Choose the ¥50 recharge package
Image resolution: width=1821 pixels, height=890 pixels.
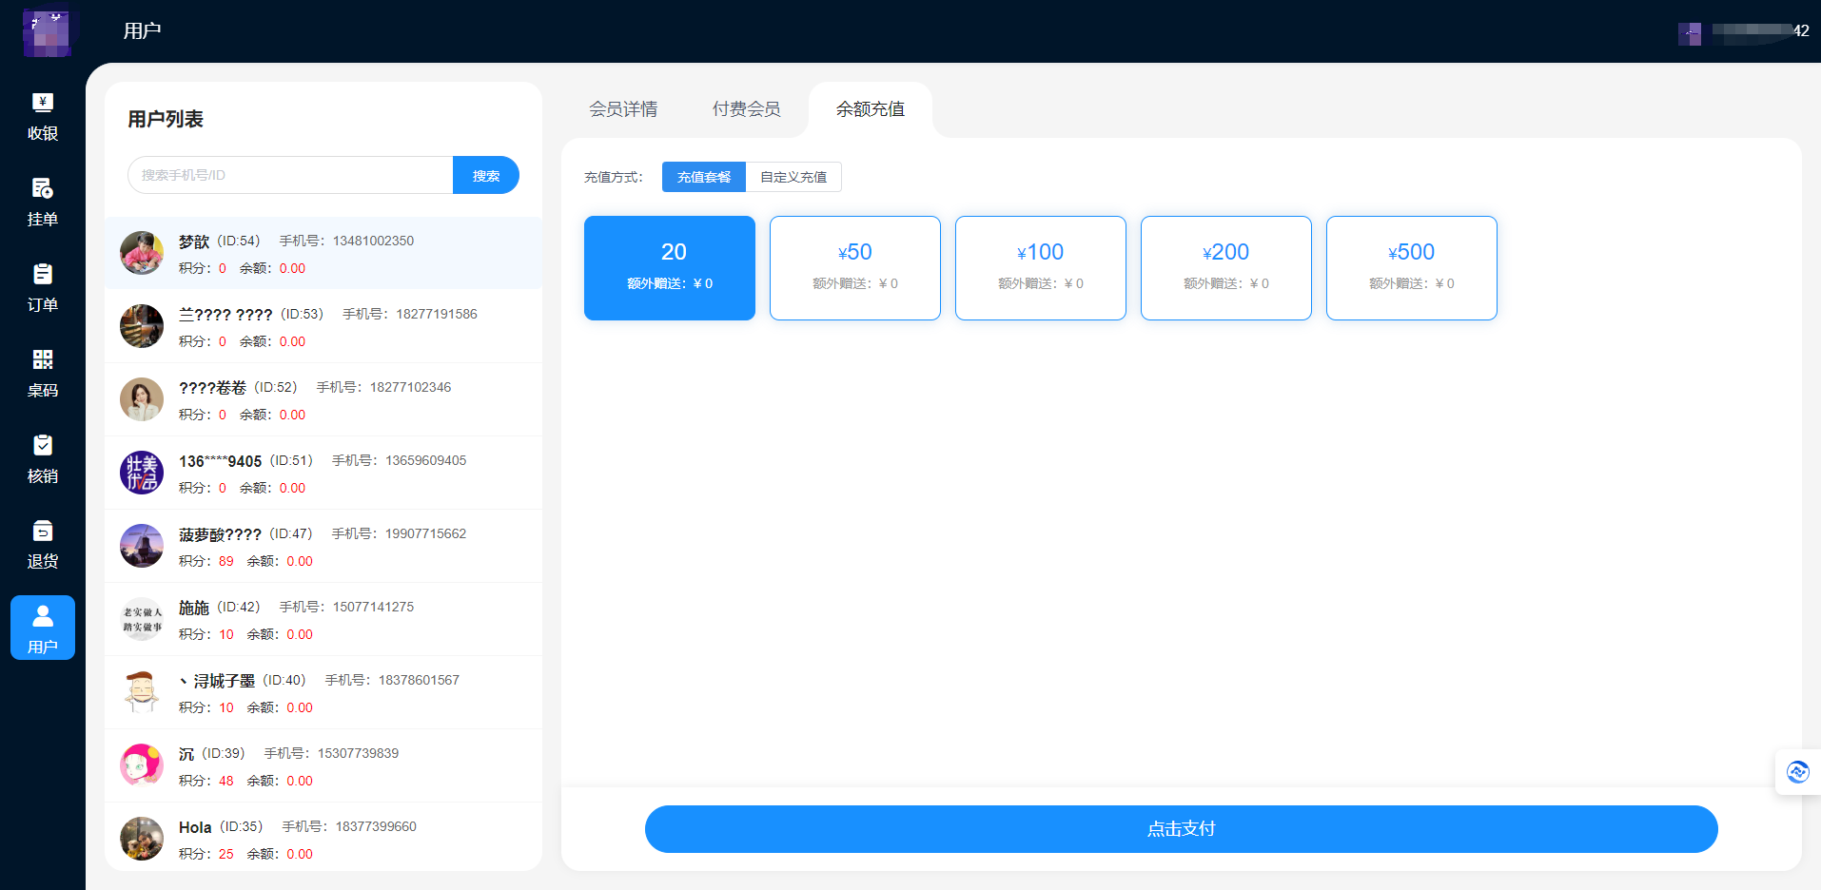[x=854, y=268]
